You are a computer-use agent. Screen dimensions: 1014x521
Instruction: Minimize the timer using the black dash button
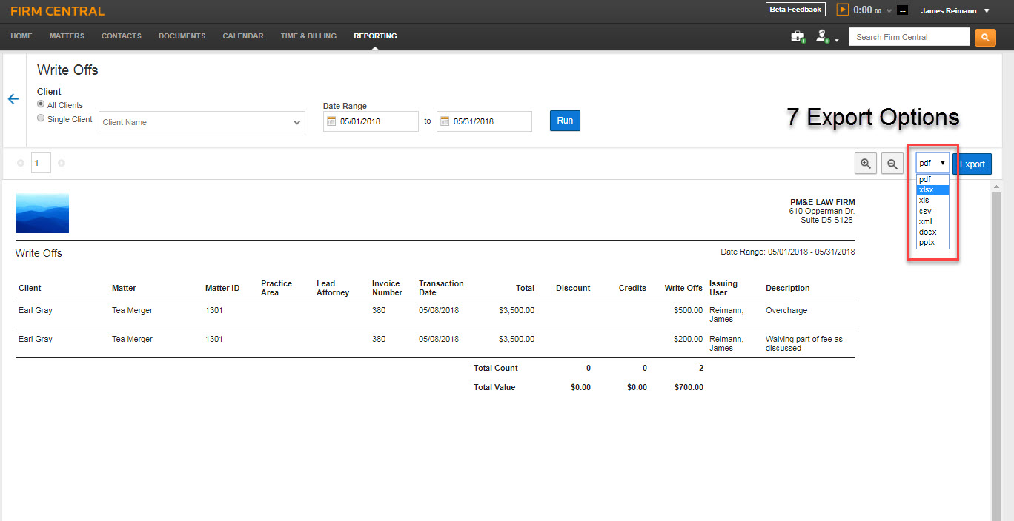tap(902, 10)
